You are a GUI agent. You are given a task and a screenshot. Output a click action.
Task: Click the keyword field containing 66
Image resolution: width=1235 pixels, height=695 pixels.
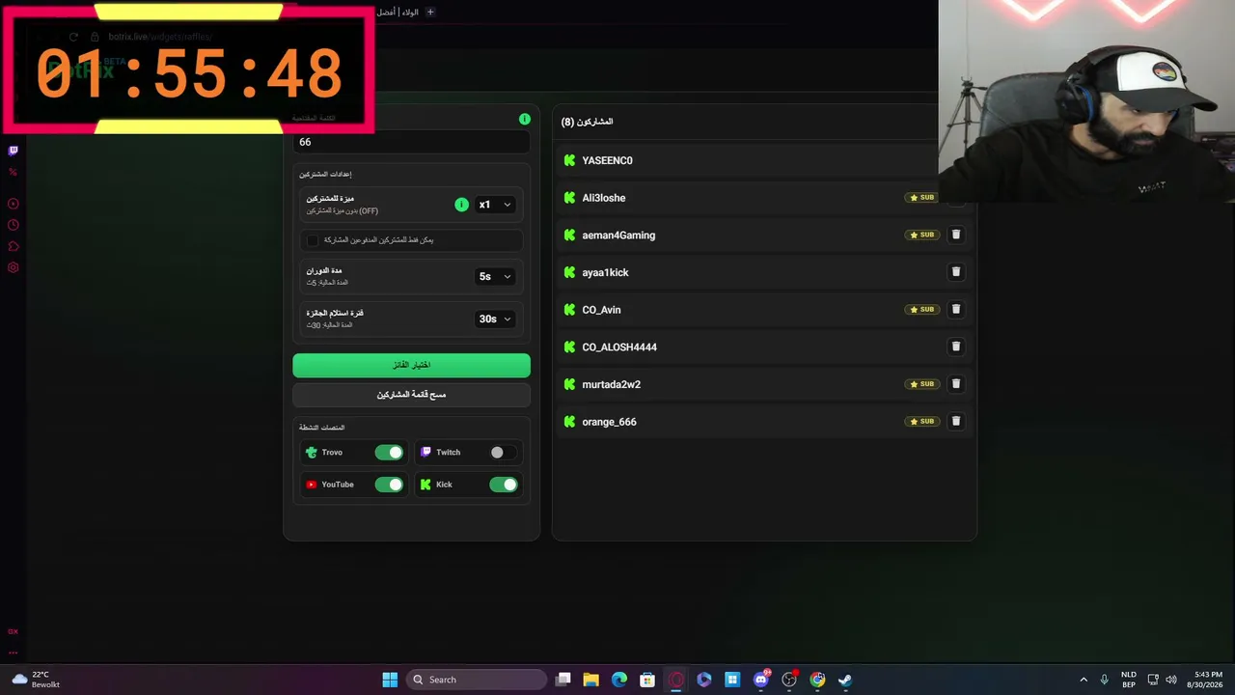[x=412, y=142]
